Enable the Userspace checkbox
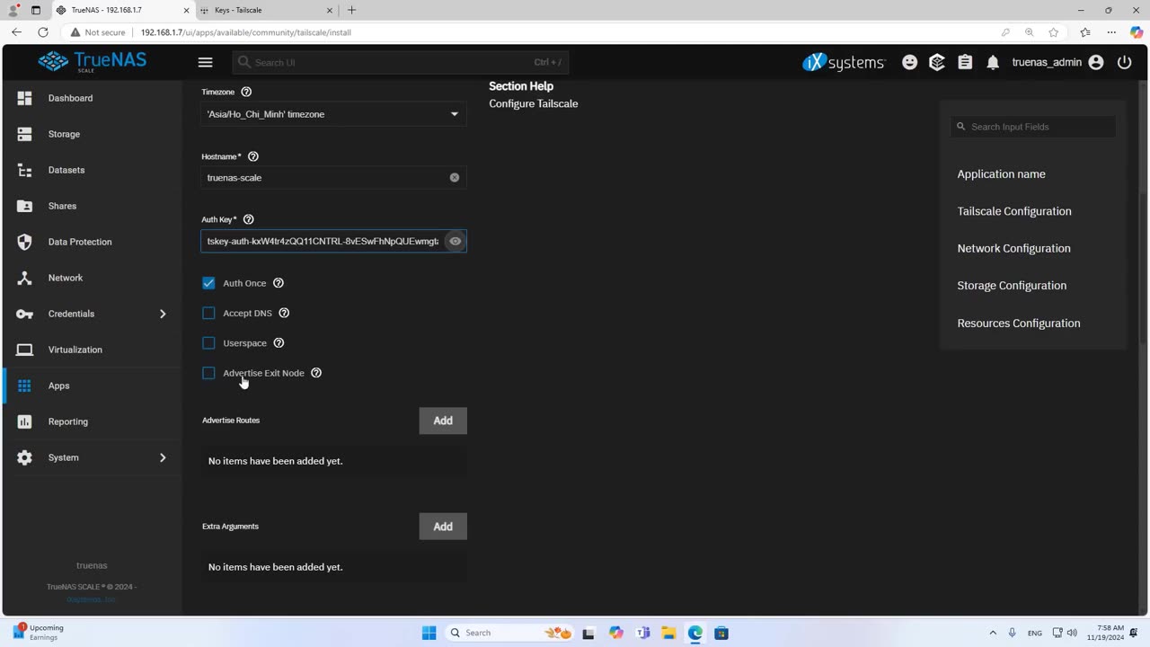This screenshot has width=1150, height=647. (x=208, y=343)
